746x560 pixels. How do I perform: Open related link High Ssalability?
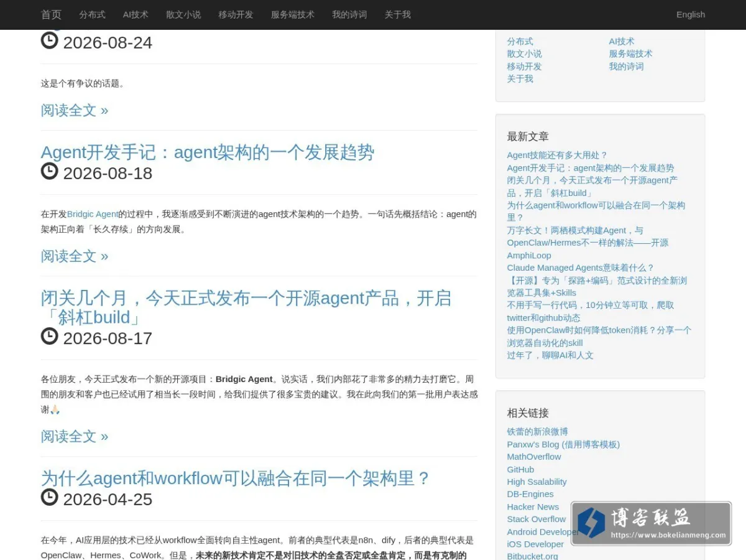[536, 482]
